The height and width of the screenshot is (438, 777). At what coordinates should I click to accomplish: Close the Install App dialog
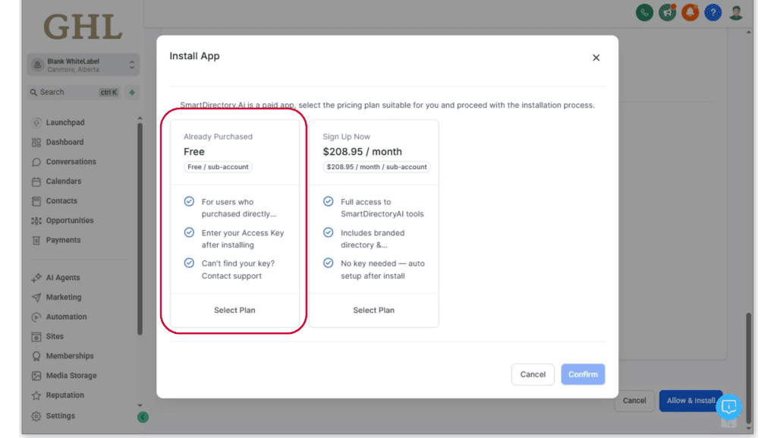596,58
